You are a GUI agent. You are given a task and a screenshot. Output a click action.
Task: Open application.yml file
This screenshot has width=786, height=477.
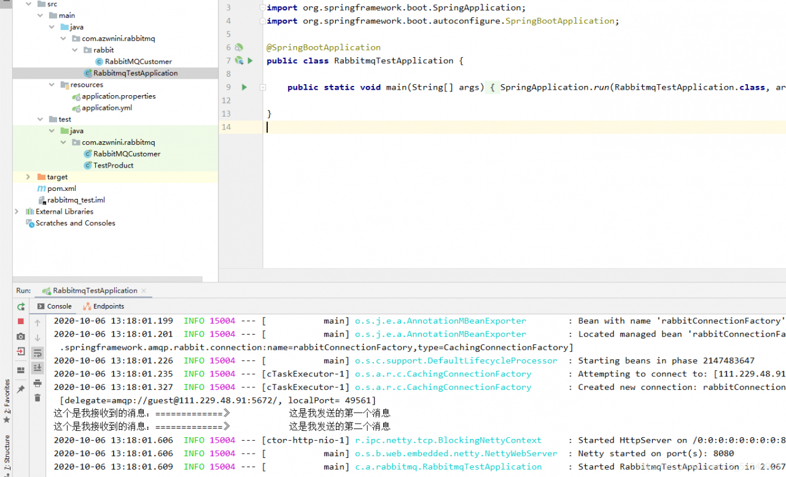107,108
